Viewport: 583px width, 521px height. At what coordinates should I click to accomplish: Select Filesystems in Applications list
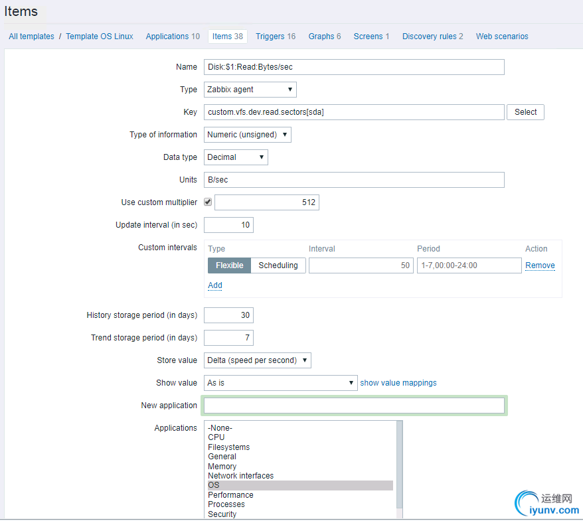[300, 447]
